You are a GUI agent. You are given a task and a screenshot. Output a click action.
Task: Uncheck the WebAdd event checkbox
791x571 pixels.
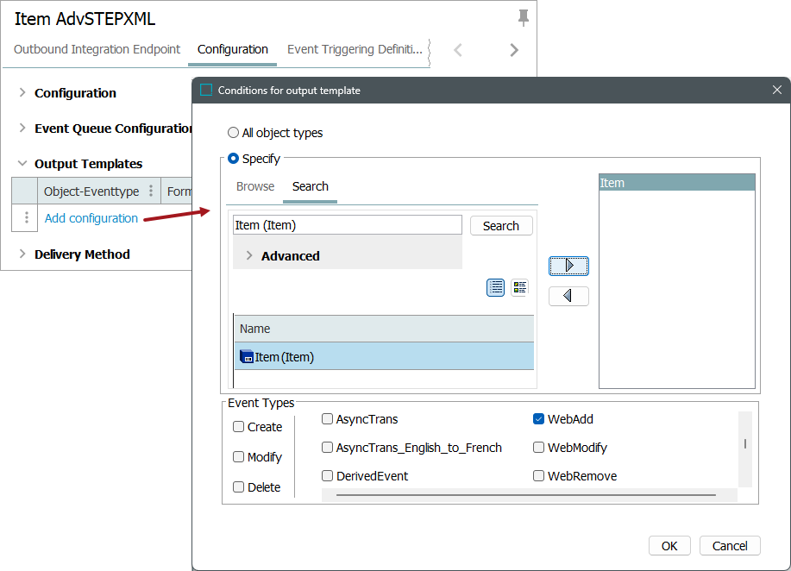(539, 419)
